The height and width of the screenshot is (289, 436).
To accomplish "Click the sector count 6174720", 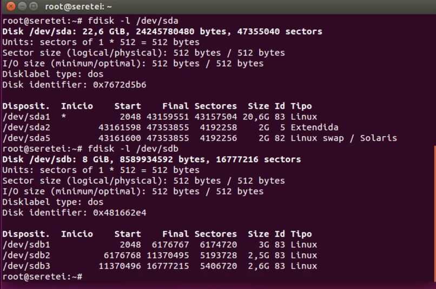I will [x=219, y=245].
